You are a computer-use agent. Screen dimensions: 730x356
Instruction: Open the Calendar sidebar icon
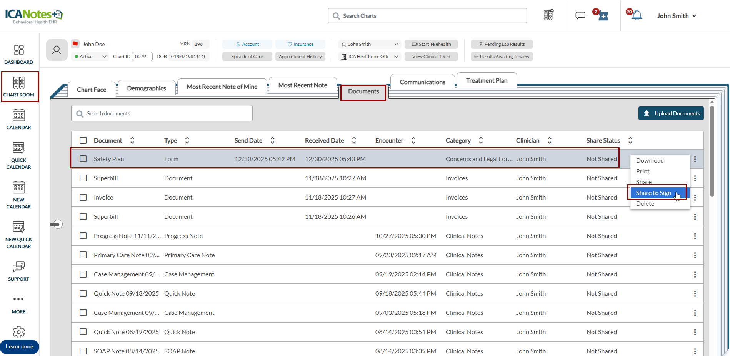click(x=18, y=120)
